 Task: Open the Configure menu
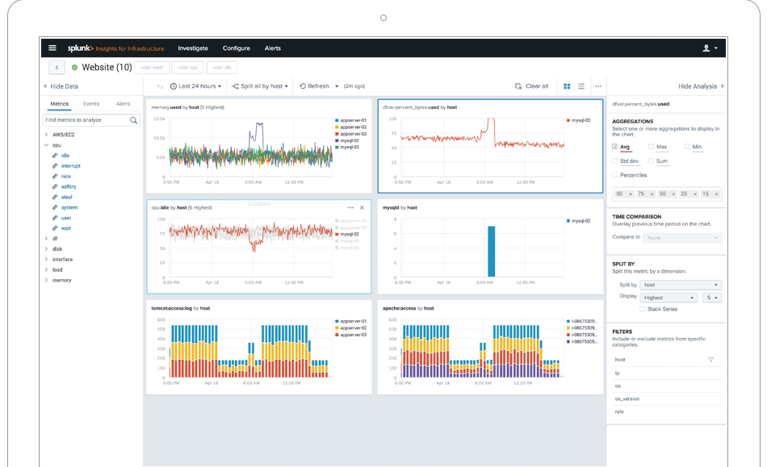[237, 48]
